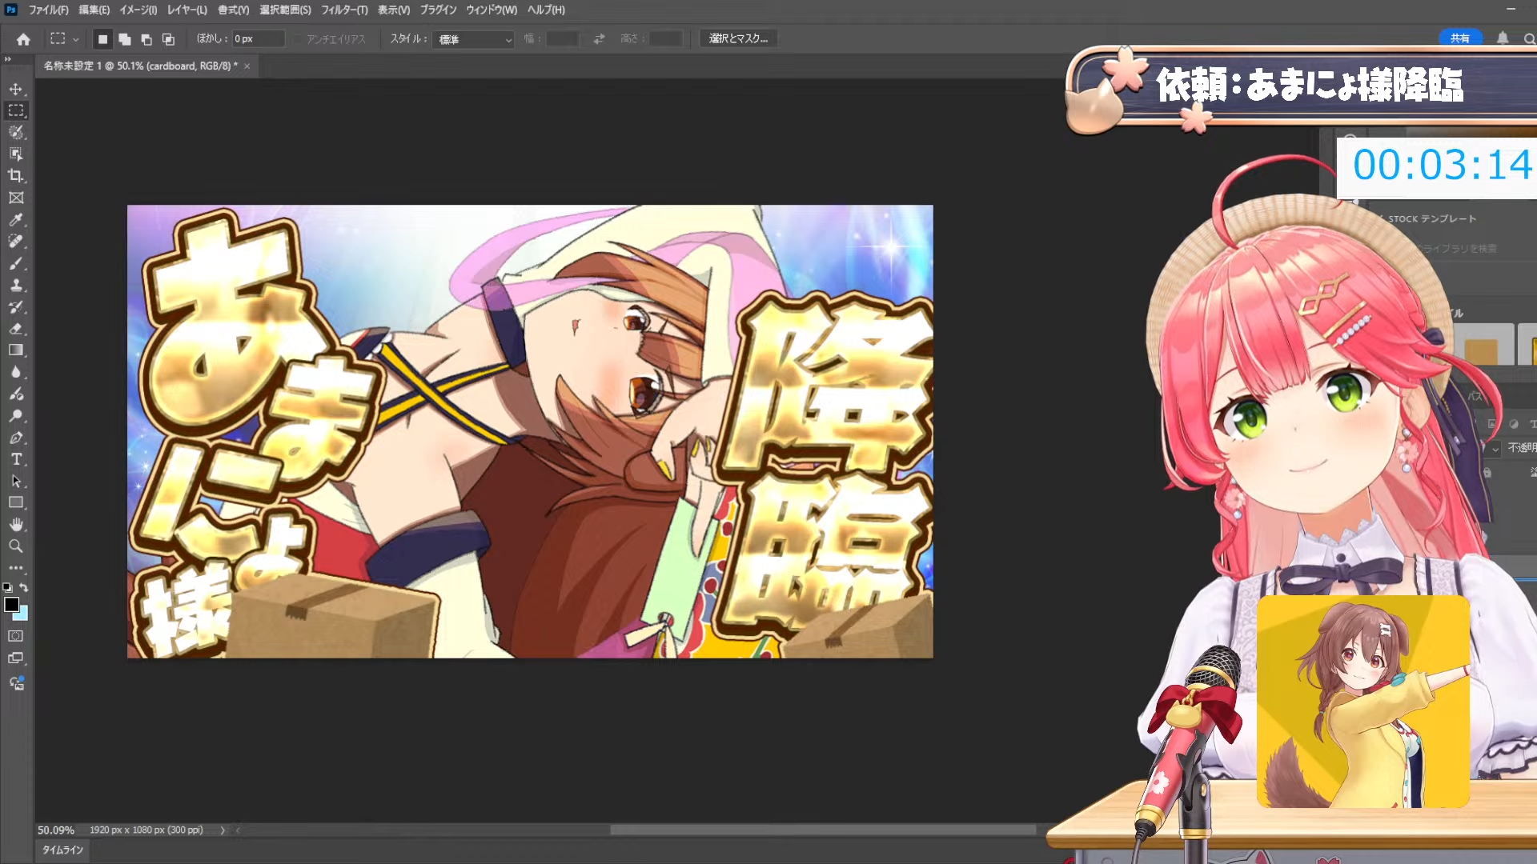Select the Eyedropper tool

click(16, 219)
